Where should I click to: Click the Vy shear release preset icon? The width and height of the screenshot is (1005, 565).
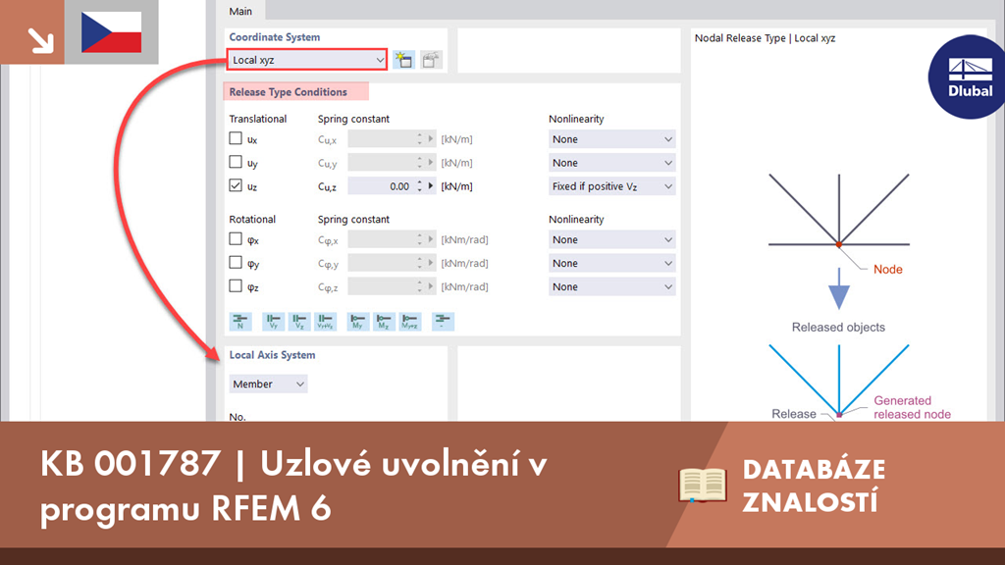coord(273,321)
